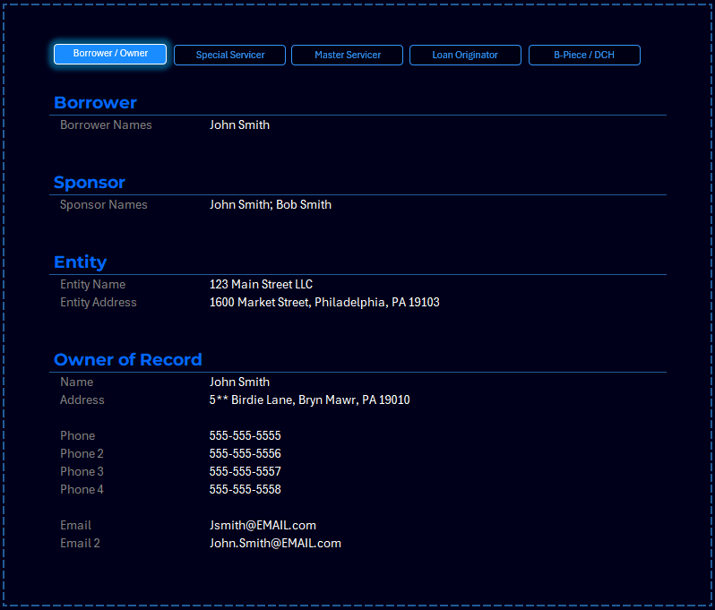
Task: Select sponsor value John Smith; Bob Smith
Action: (271, 205)
